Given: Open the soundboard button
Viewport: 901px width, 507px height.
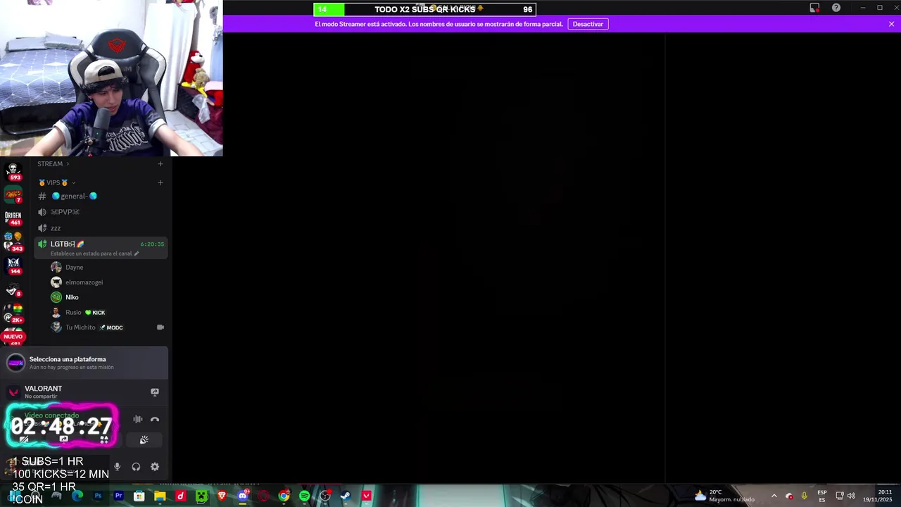Looking at the screenshot, I should click(x=144, y=440).
